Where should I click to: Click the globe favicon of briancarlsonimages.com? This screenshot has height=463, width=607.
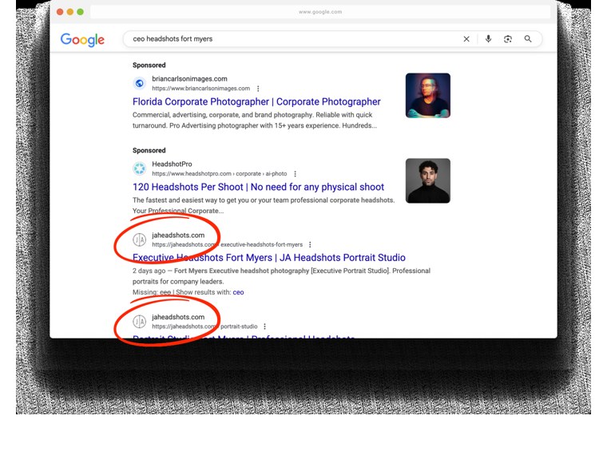pos(139,83)
